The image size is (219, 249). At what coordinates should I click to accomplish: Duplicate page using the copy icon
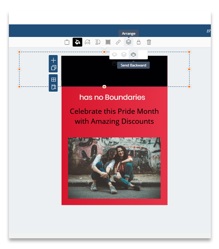[x=53, y=68]
